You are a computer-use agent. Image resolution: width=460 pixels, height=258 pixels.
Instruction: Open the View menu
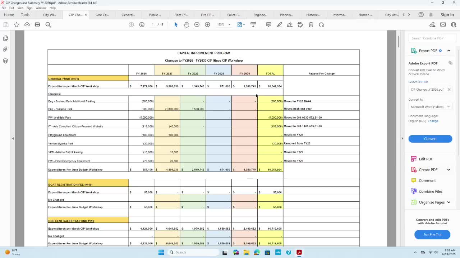pos(20,8)
